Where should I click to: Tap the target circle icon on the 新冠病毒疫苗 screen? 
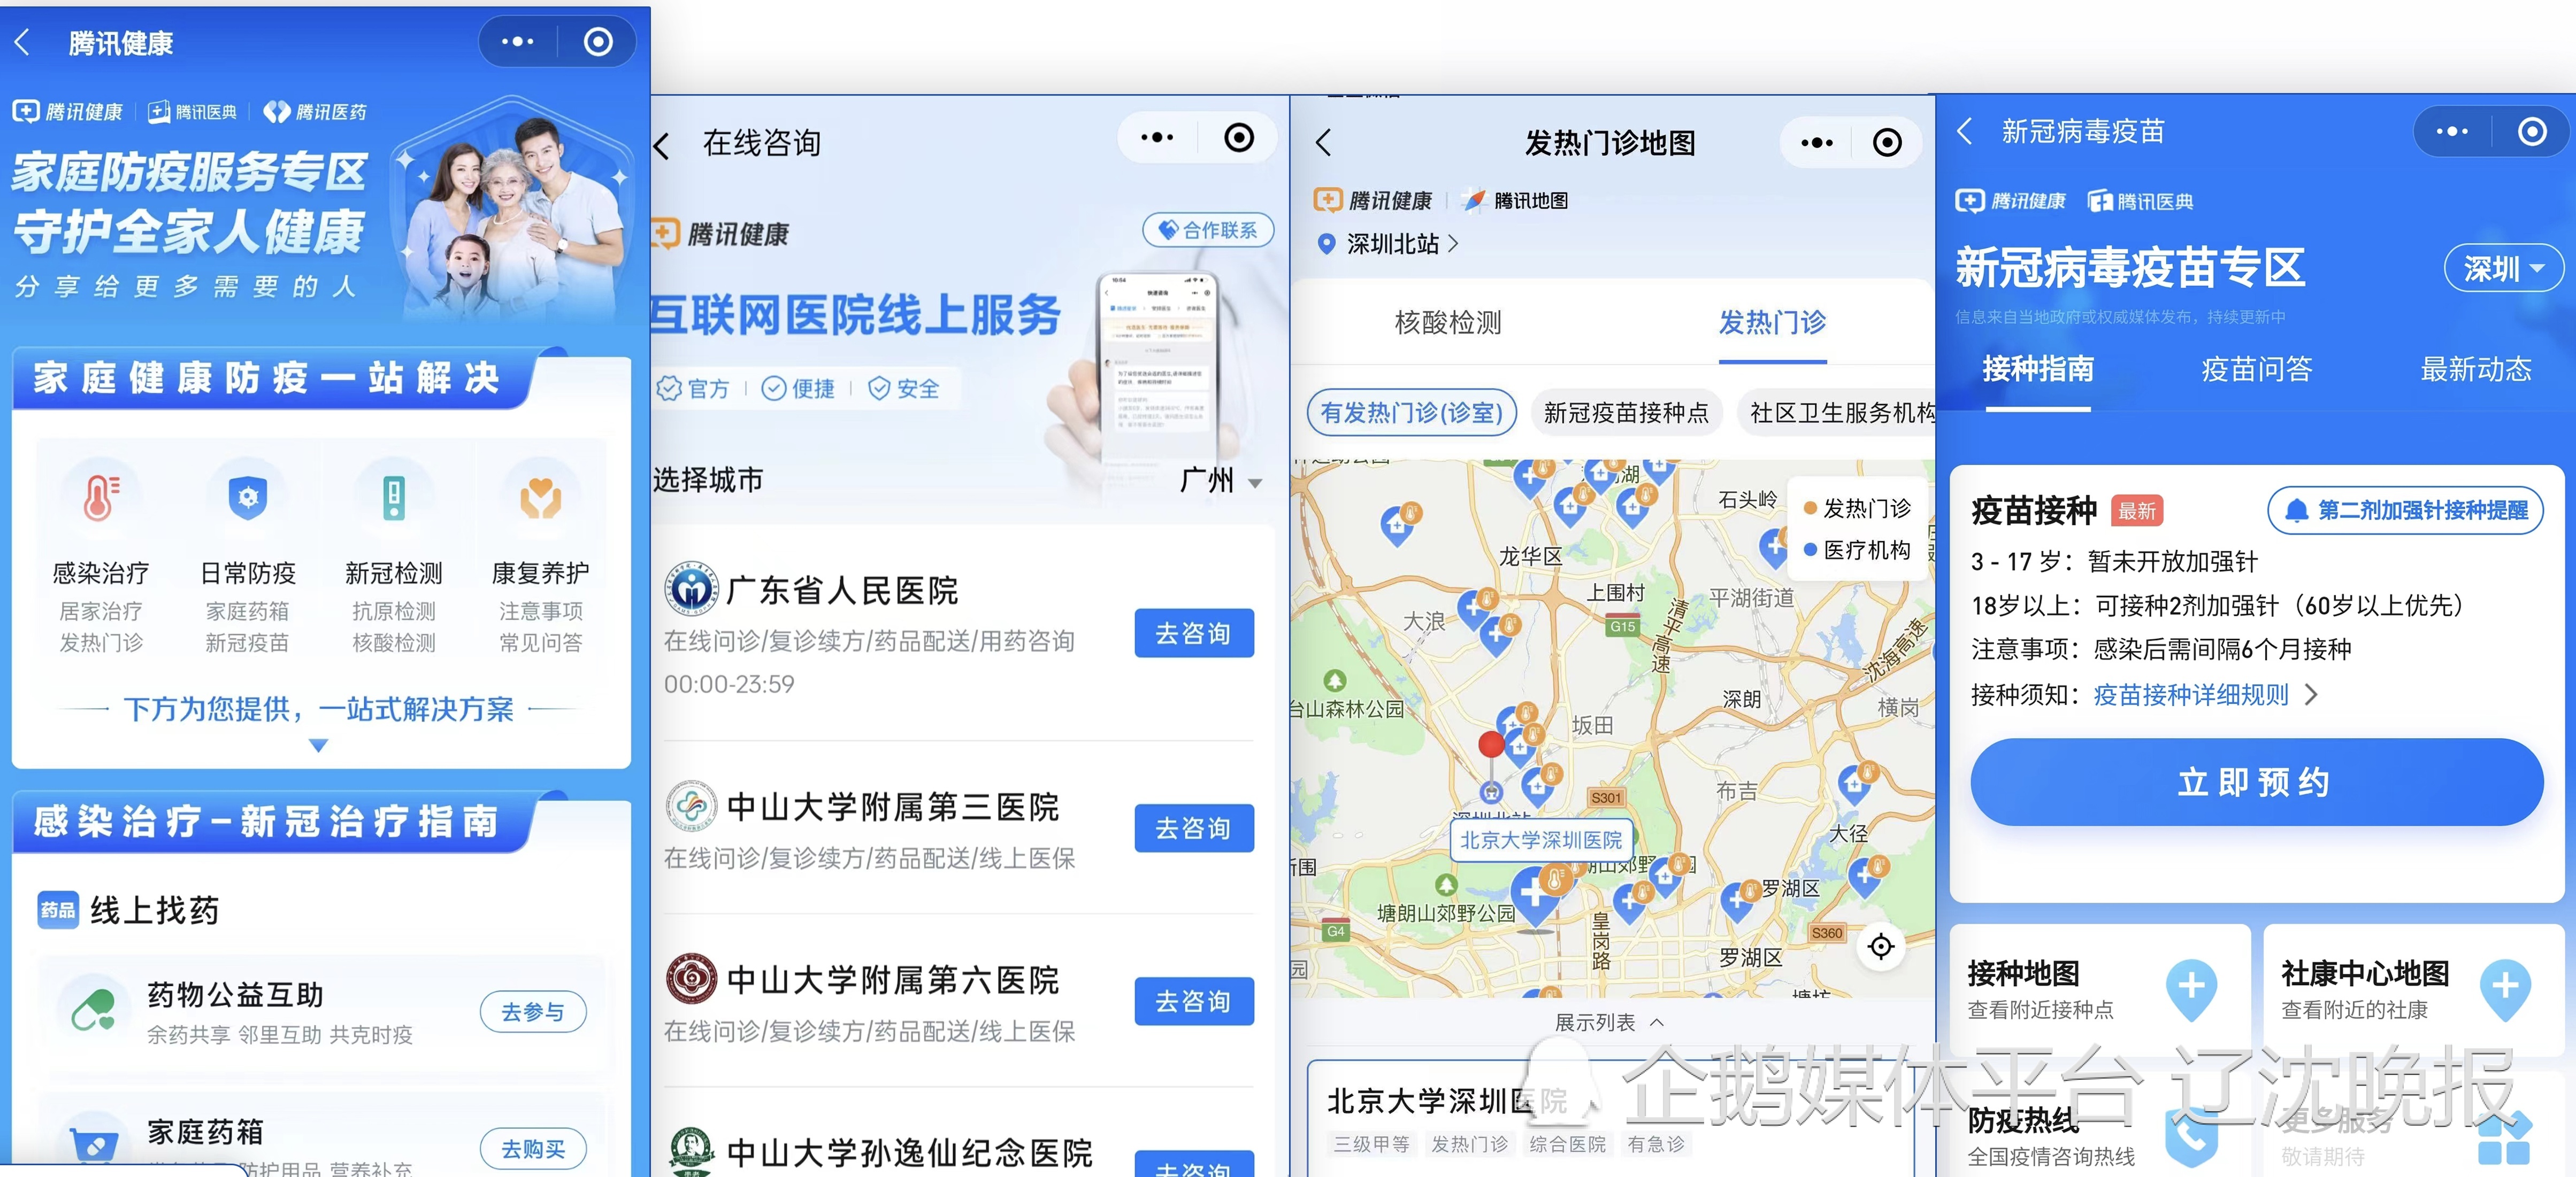(2531, 131)
